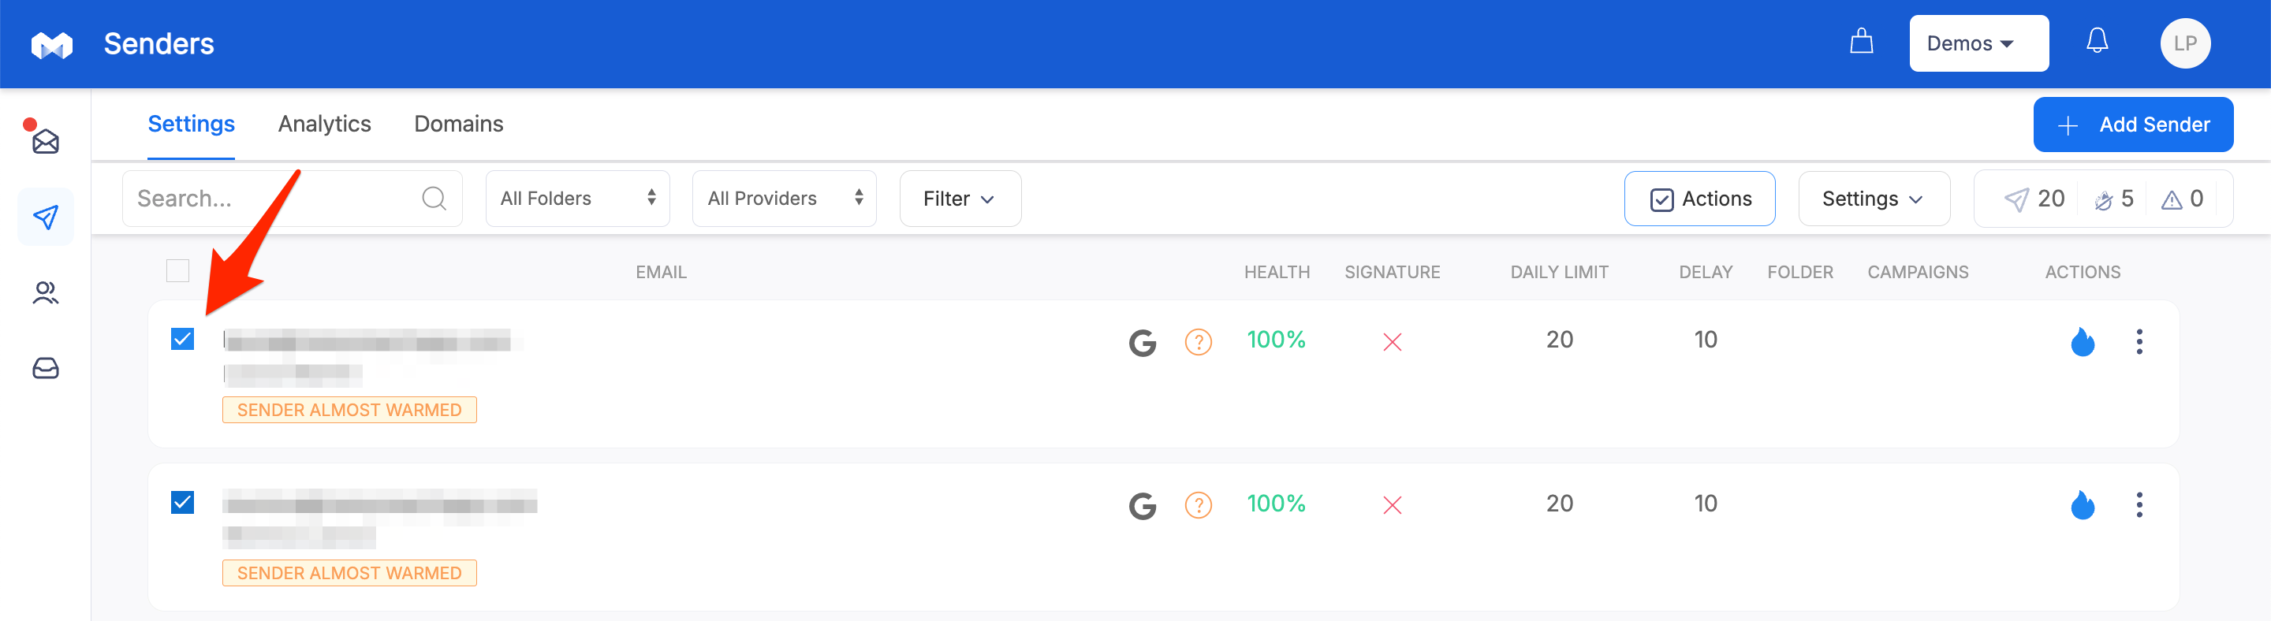Expand the All Folders dropdown
2271x621 pixels.
(x=577, y=199)
